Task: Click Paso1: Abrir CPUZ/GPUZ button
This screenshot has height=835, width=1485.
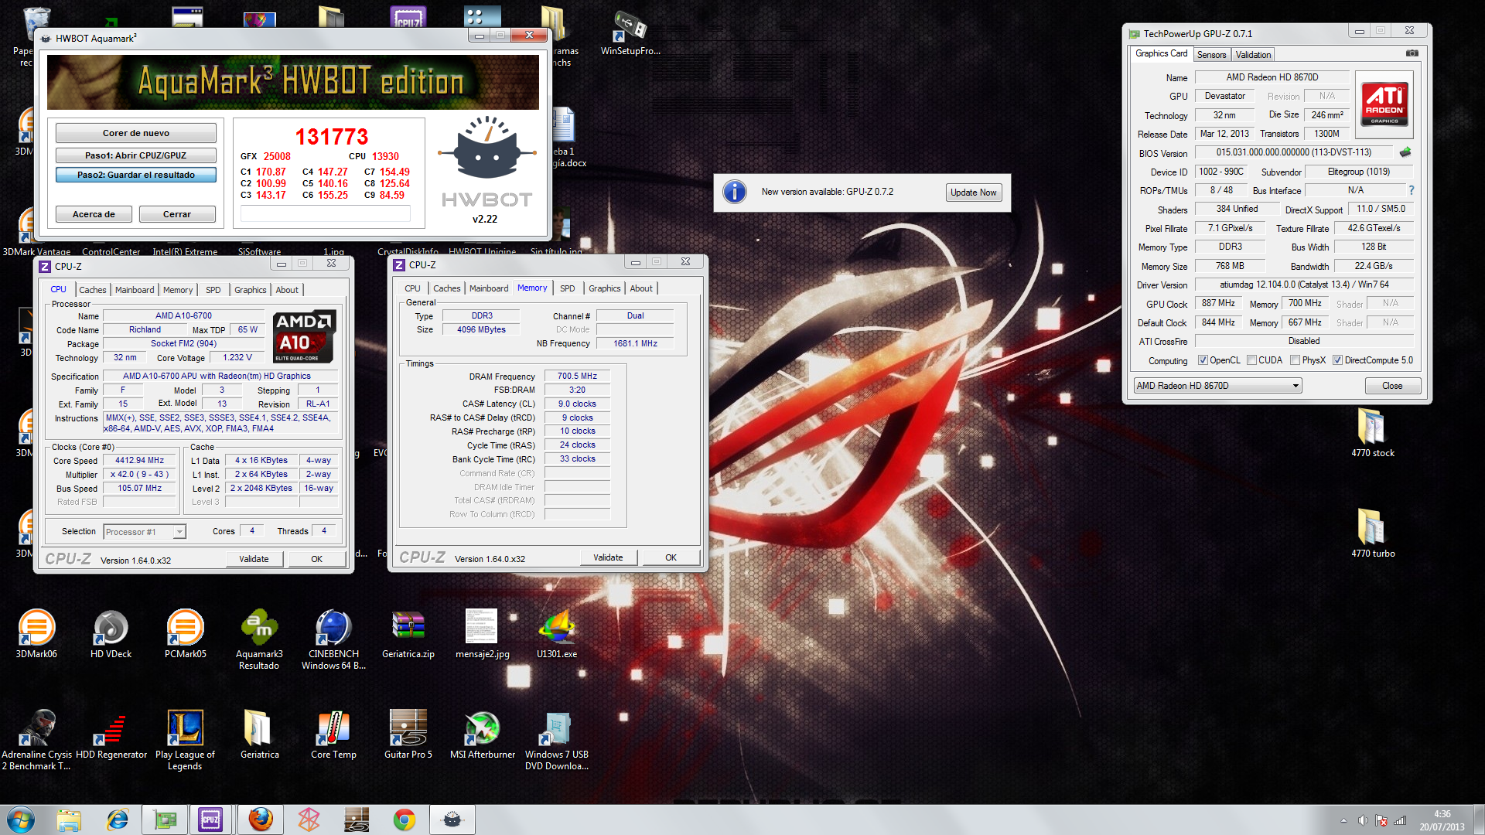Action: tap(136, 155)
